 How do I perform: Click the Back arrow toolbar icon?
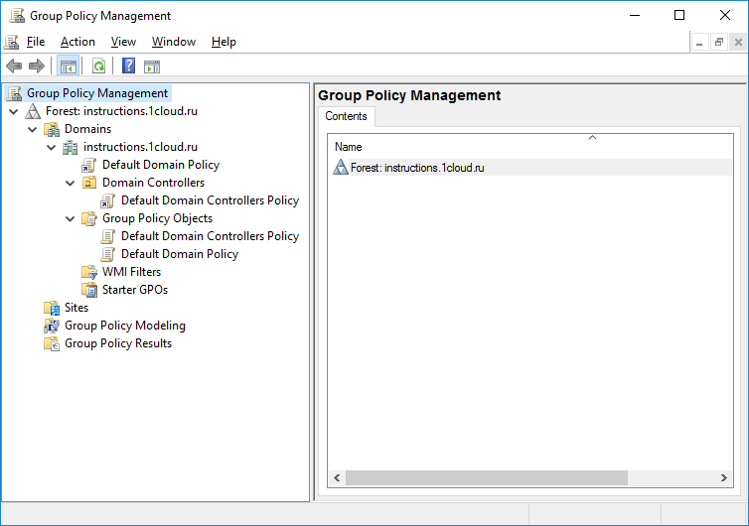click(14, 66)
